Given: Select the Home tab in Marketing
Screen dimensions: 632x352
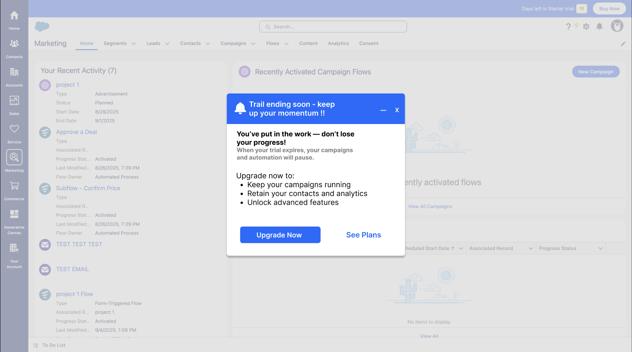Looking at the screenshot, I should 87,43.
